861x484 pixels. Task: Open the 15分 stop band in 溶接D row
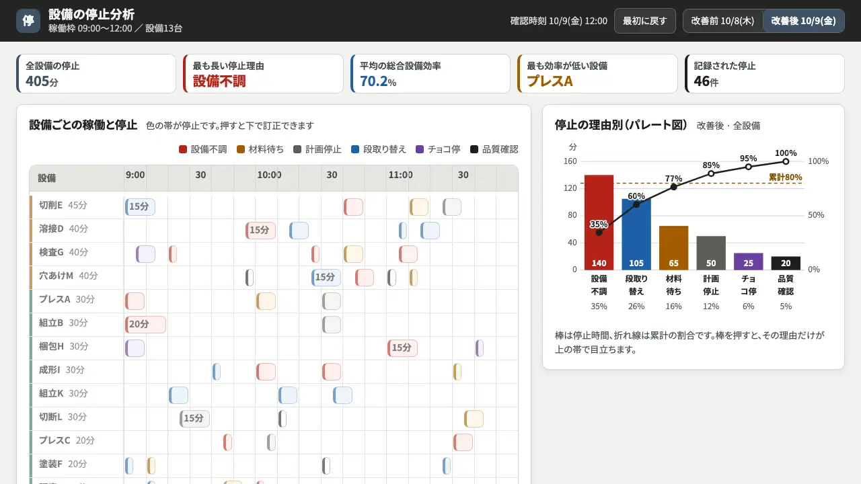click(x=260, y=231)
